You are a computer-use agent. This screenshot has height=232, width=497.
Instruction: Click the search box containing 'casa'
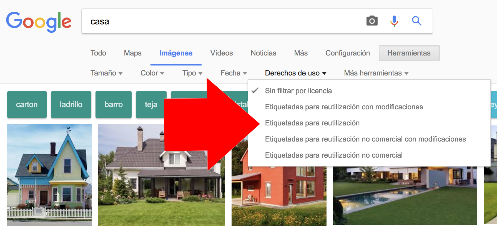(x=222, y=21)
